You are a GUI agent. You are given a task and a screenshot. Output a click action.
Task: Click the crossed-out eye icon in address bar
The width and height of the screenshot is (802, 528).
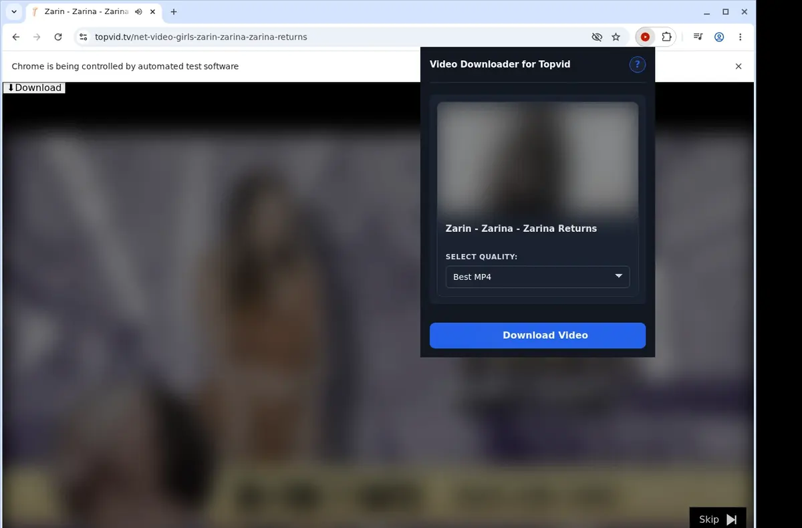597,37
